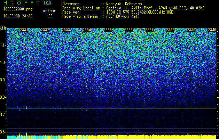Click the 0.9 frequency axis label
Viewport: 219px width, 139px height.
point(2,80)
